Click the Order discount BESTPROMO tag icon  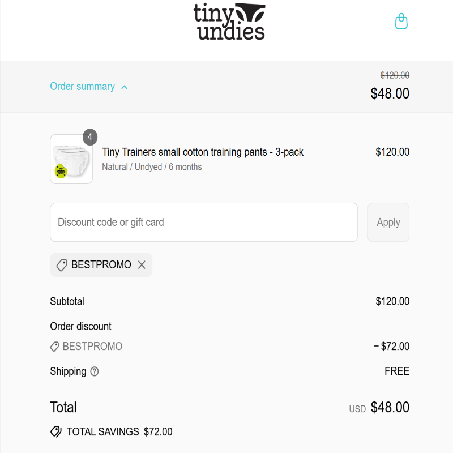[x=54, y=347]
